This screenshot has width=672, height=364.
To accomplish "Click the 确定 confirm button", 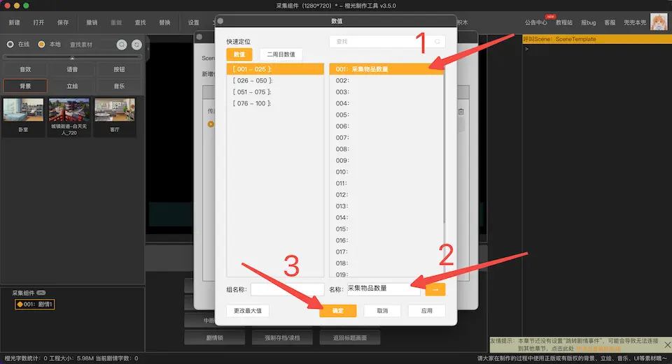I will click(x=337, y=311).
